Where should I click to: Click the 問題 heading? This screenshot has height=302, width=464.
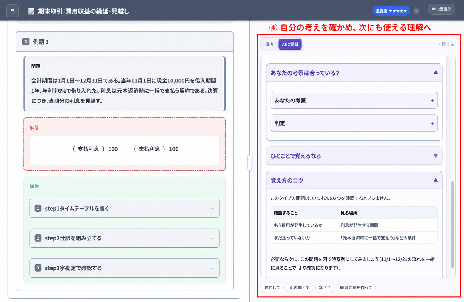36,66
